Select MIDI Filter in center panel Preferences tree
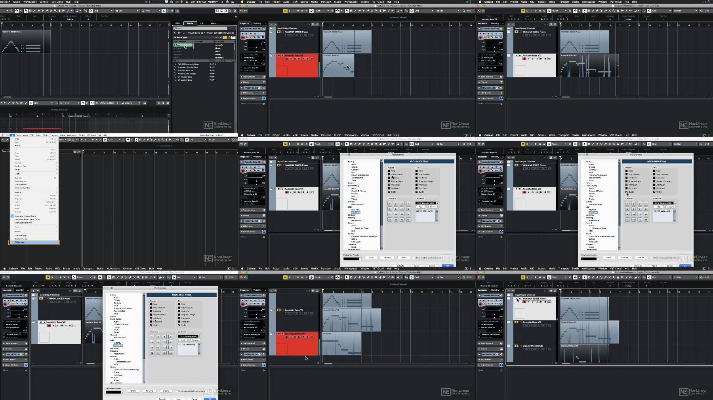The height and width of the screenshot is (400, 713). point(356,212)
